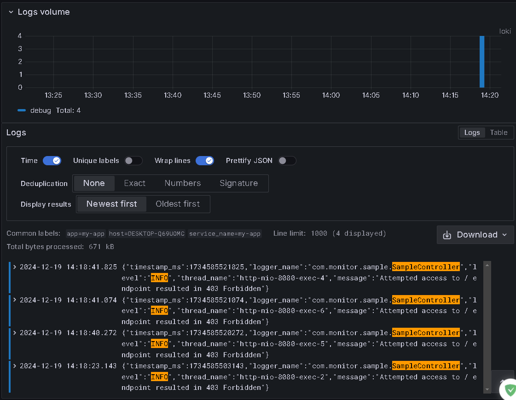516x400 pixels.
Task: Click the http-nio-8080-exec-4 log message text
Action: pyautogui.click(x=299, y=278)
